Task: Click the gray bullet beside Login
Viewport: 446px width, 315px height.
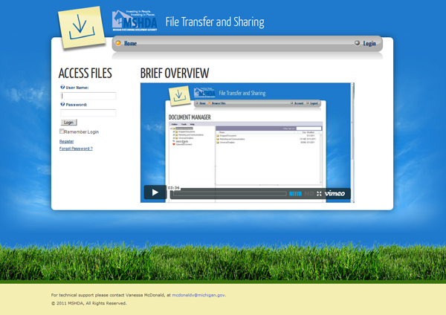Action: (x=357, y=43)
